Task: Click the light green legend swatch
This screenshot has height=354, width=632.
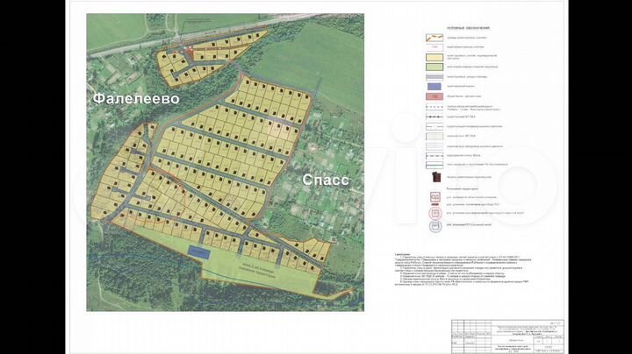Action: 434,67
